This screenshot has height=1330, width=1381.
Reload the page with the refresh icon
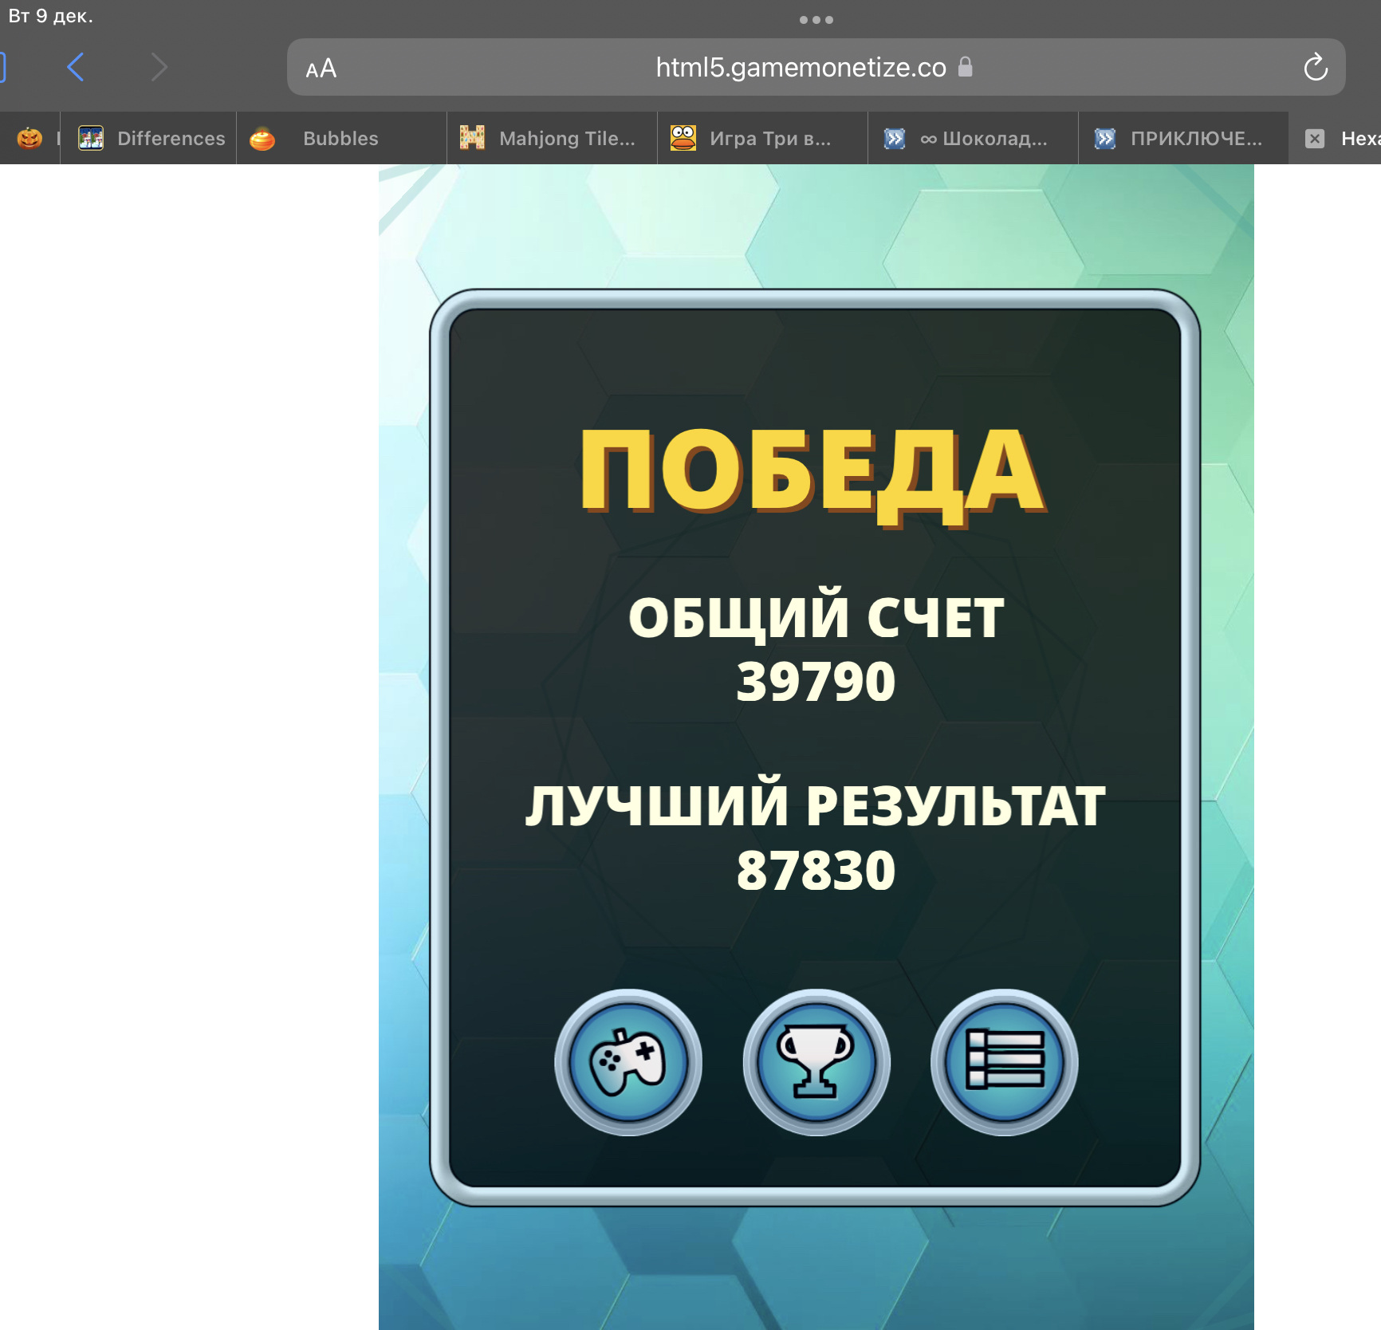pyautogui.click(x=1315, y=68)
